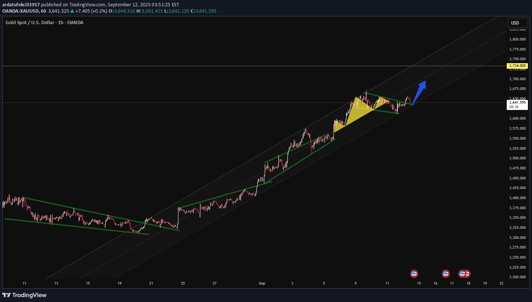This screenshot has height=302, width=532.
Task: Click the yellow 3,734.000 price label
Action: tap(517, 66)
